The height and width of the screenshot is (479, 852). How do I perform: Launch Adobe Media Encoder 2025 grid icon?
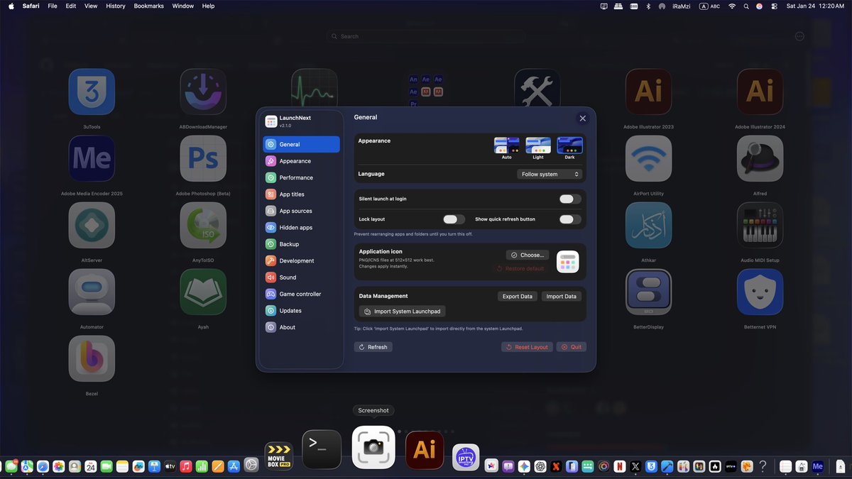[92, 158]
